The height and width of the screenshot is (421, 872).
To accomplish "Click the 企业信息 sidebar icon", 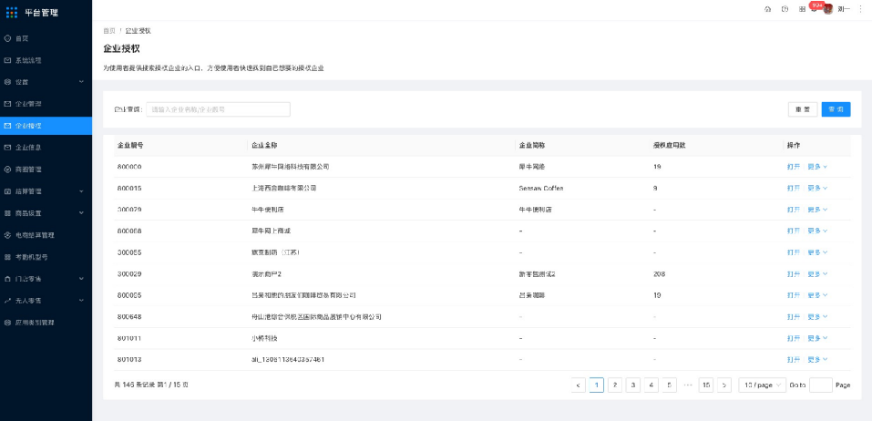I will tap(7, 148).
